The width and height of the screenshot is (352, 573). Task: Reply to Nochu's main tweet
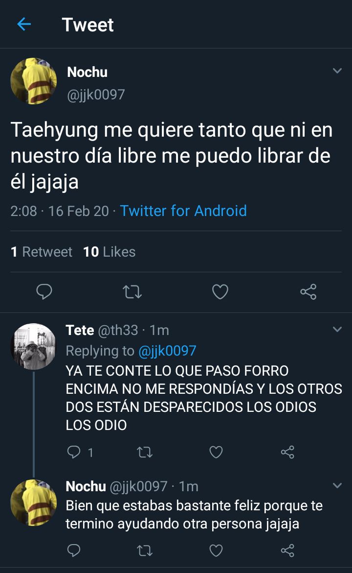coord(44,291)
